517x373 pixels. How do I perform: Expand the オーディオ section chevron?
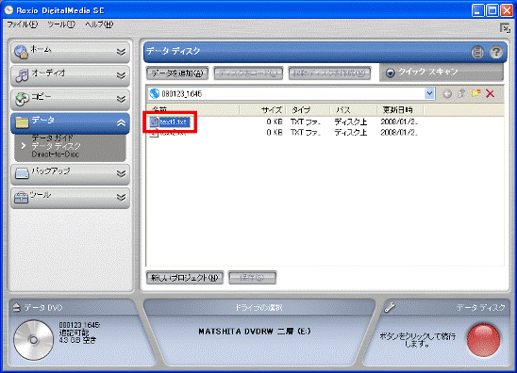tap(121, 75)
